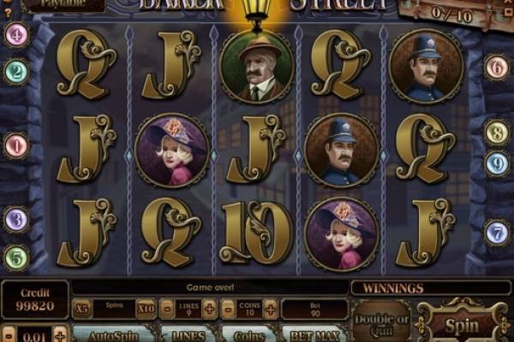The height and width of the screenshot is (342, 514).
Task: Click the Spin button
Action: (462, 325)
